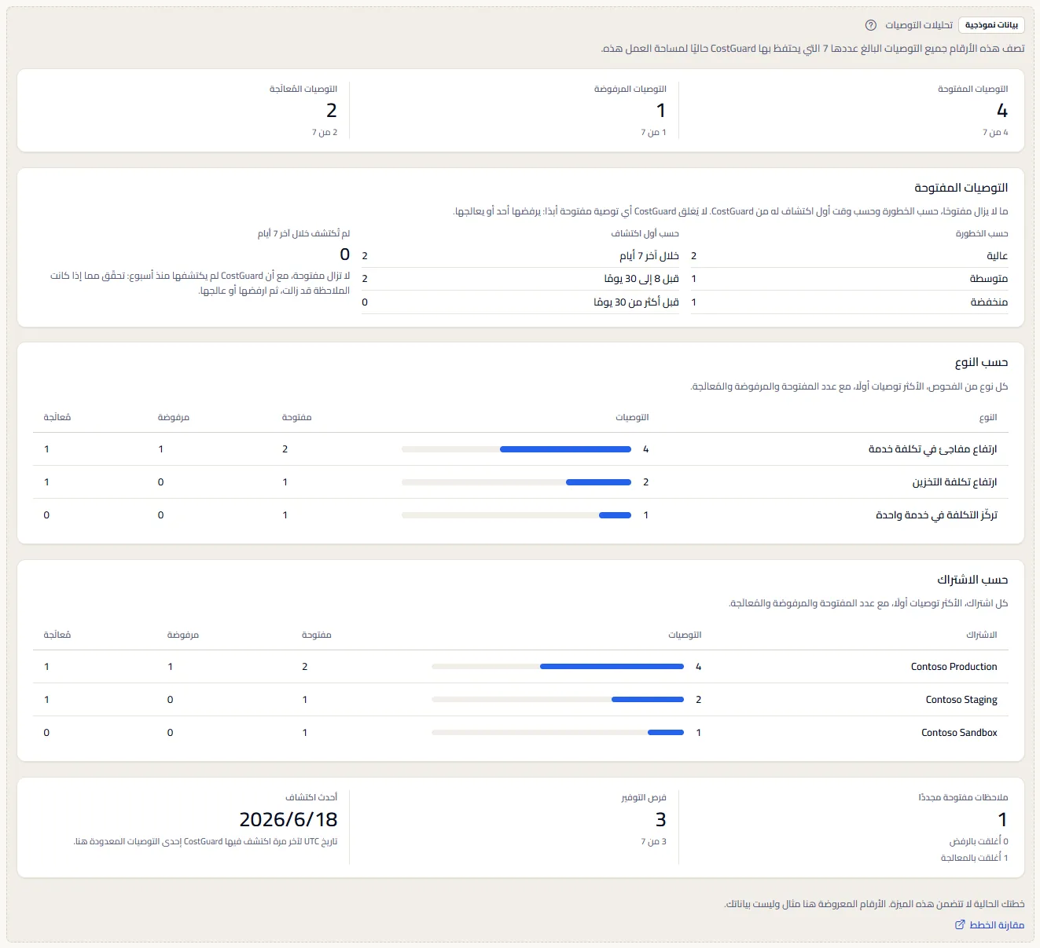Click the حسب أول اكتشاف sub-heading

click(x=645, y=234)
